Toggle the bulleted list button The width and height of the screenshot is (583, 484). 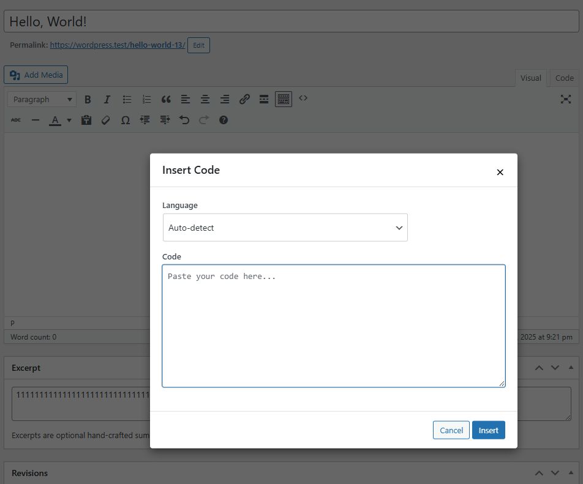click(x=127, y=99)
